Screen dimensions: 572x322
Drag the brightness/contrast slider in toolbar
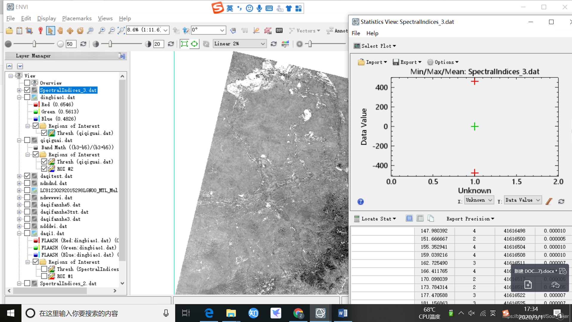[x=34, y=44]
